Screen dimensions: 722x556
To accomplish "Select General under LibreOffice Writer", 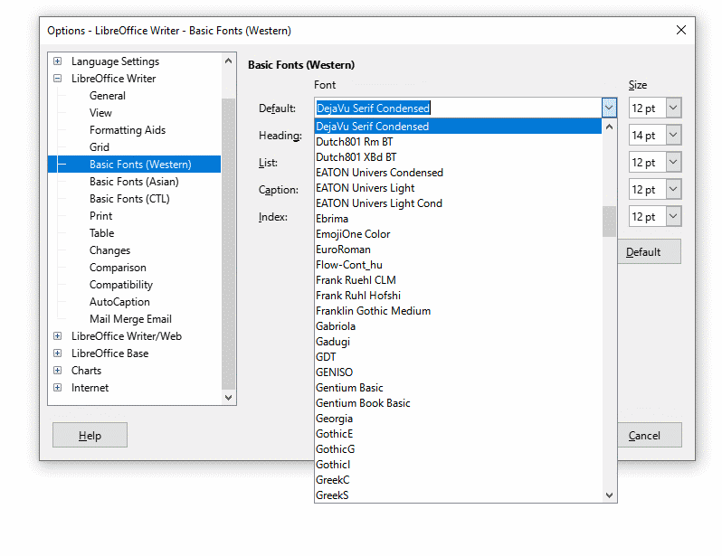I will (108, 96).
